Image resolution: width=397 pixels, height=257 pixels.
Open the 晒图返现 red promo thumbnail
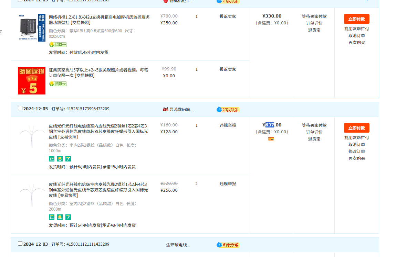[32, 81]
